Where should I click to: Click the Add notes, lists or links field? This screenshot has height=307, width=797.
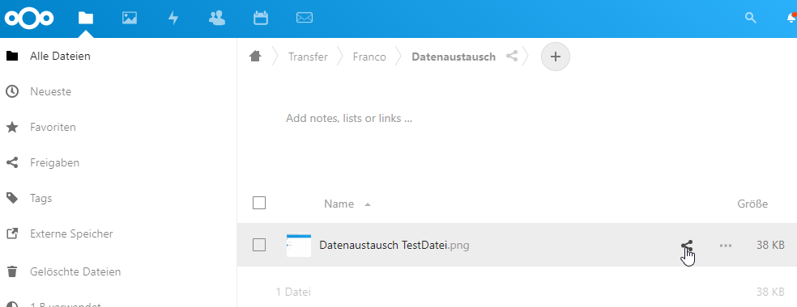(348, 119)
